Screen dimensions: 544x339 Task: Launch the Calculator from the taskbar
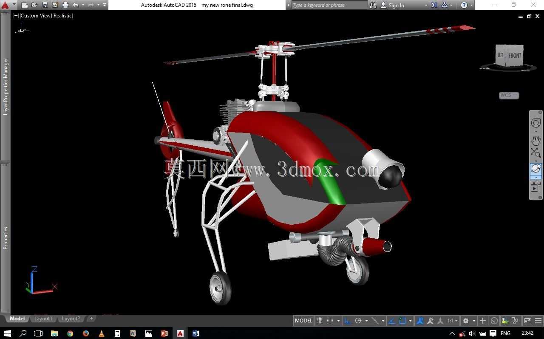[117, 333]
